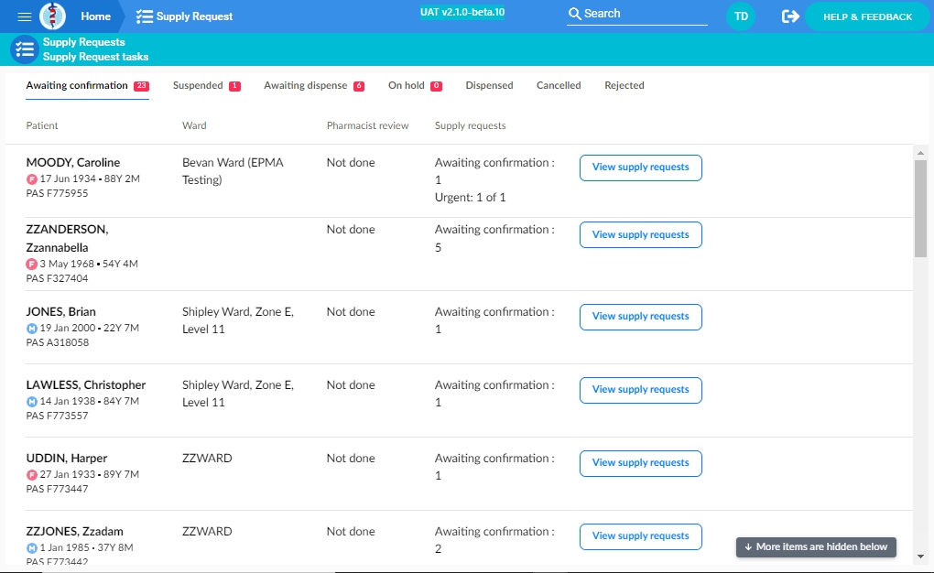Open the Awaiting dispense tab
This screenshot has height=573, width=934.
pyautogui.click(x=314, y=86)
